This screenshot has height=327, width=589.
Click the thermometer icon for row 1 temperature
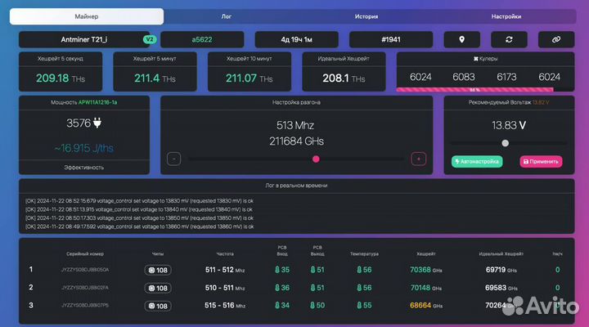357,270
